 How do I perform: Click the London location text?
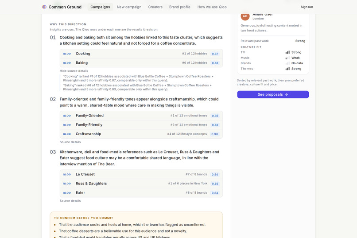[258, 19]
